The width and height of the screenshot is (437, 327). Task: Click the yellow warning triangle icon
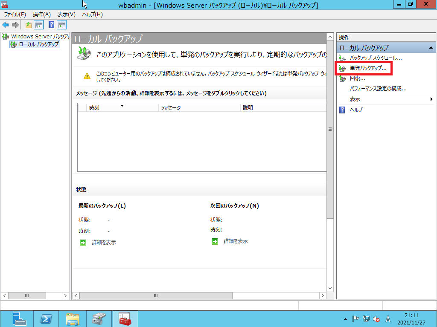[x=87, y=76]
